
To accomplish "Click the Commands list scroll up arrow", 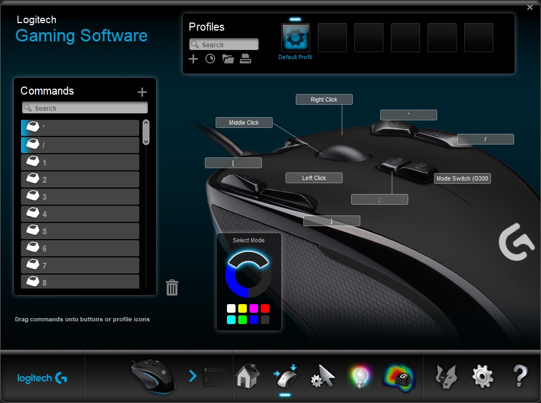I will 146,123.
